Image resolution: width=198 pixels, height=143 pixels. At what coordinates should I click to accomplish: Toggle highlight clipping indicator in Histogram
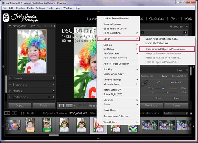185,32
